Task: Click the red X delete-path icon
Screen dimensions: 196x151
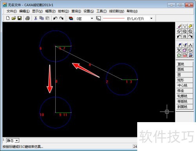Action: click(185, 55)
